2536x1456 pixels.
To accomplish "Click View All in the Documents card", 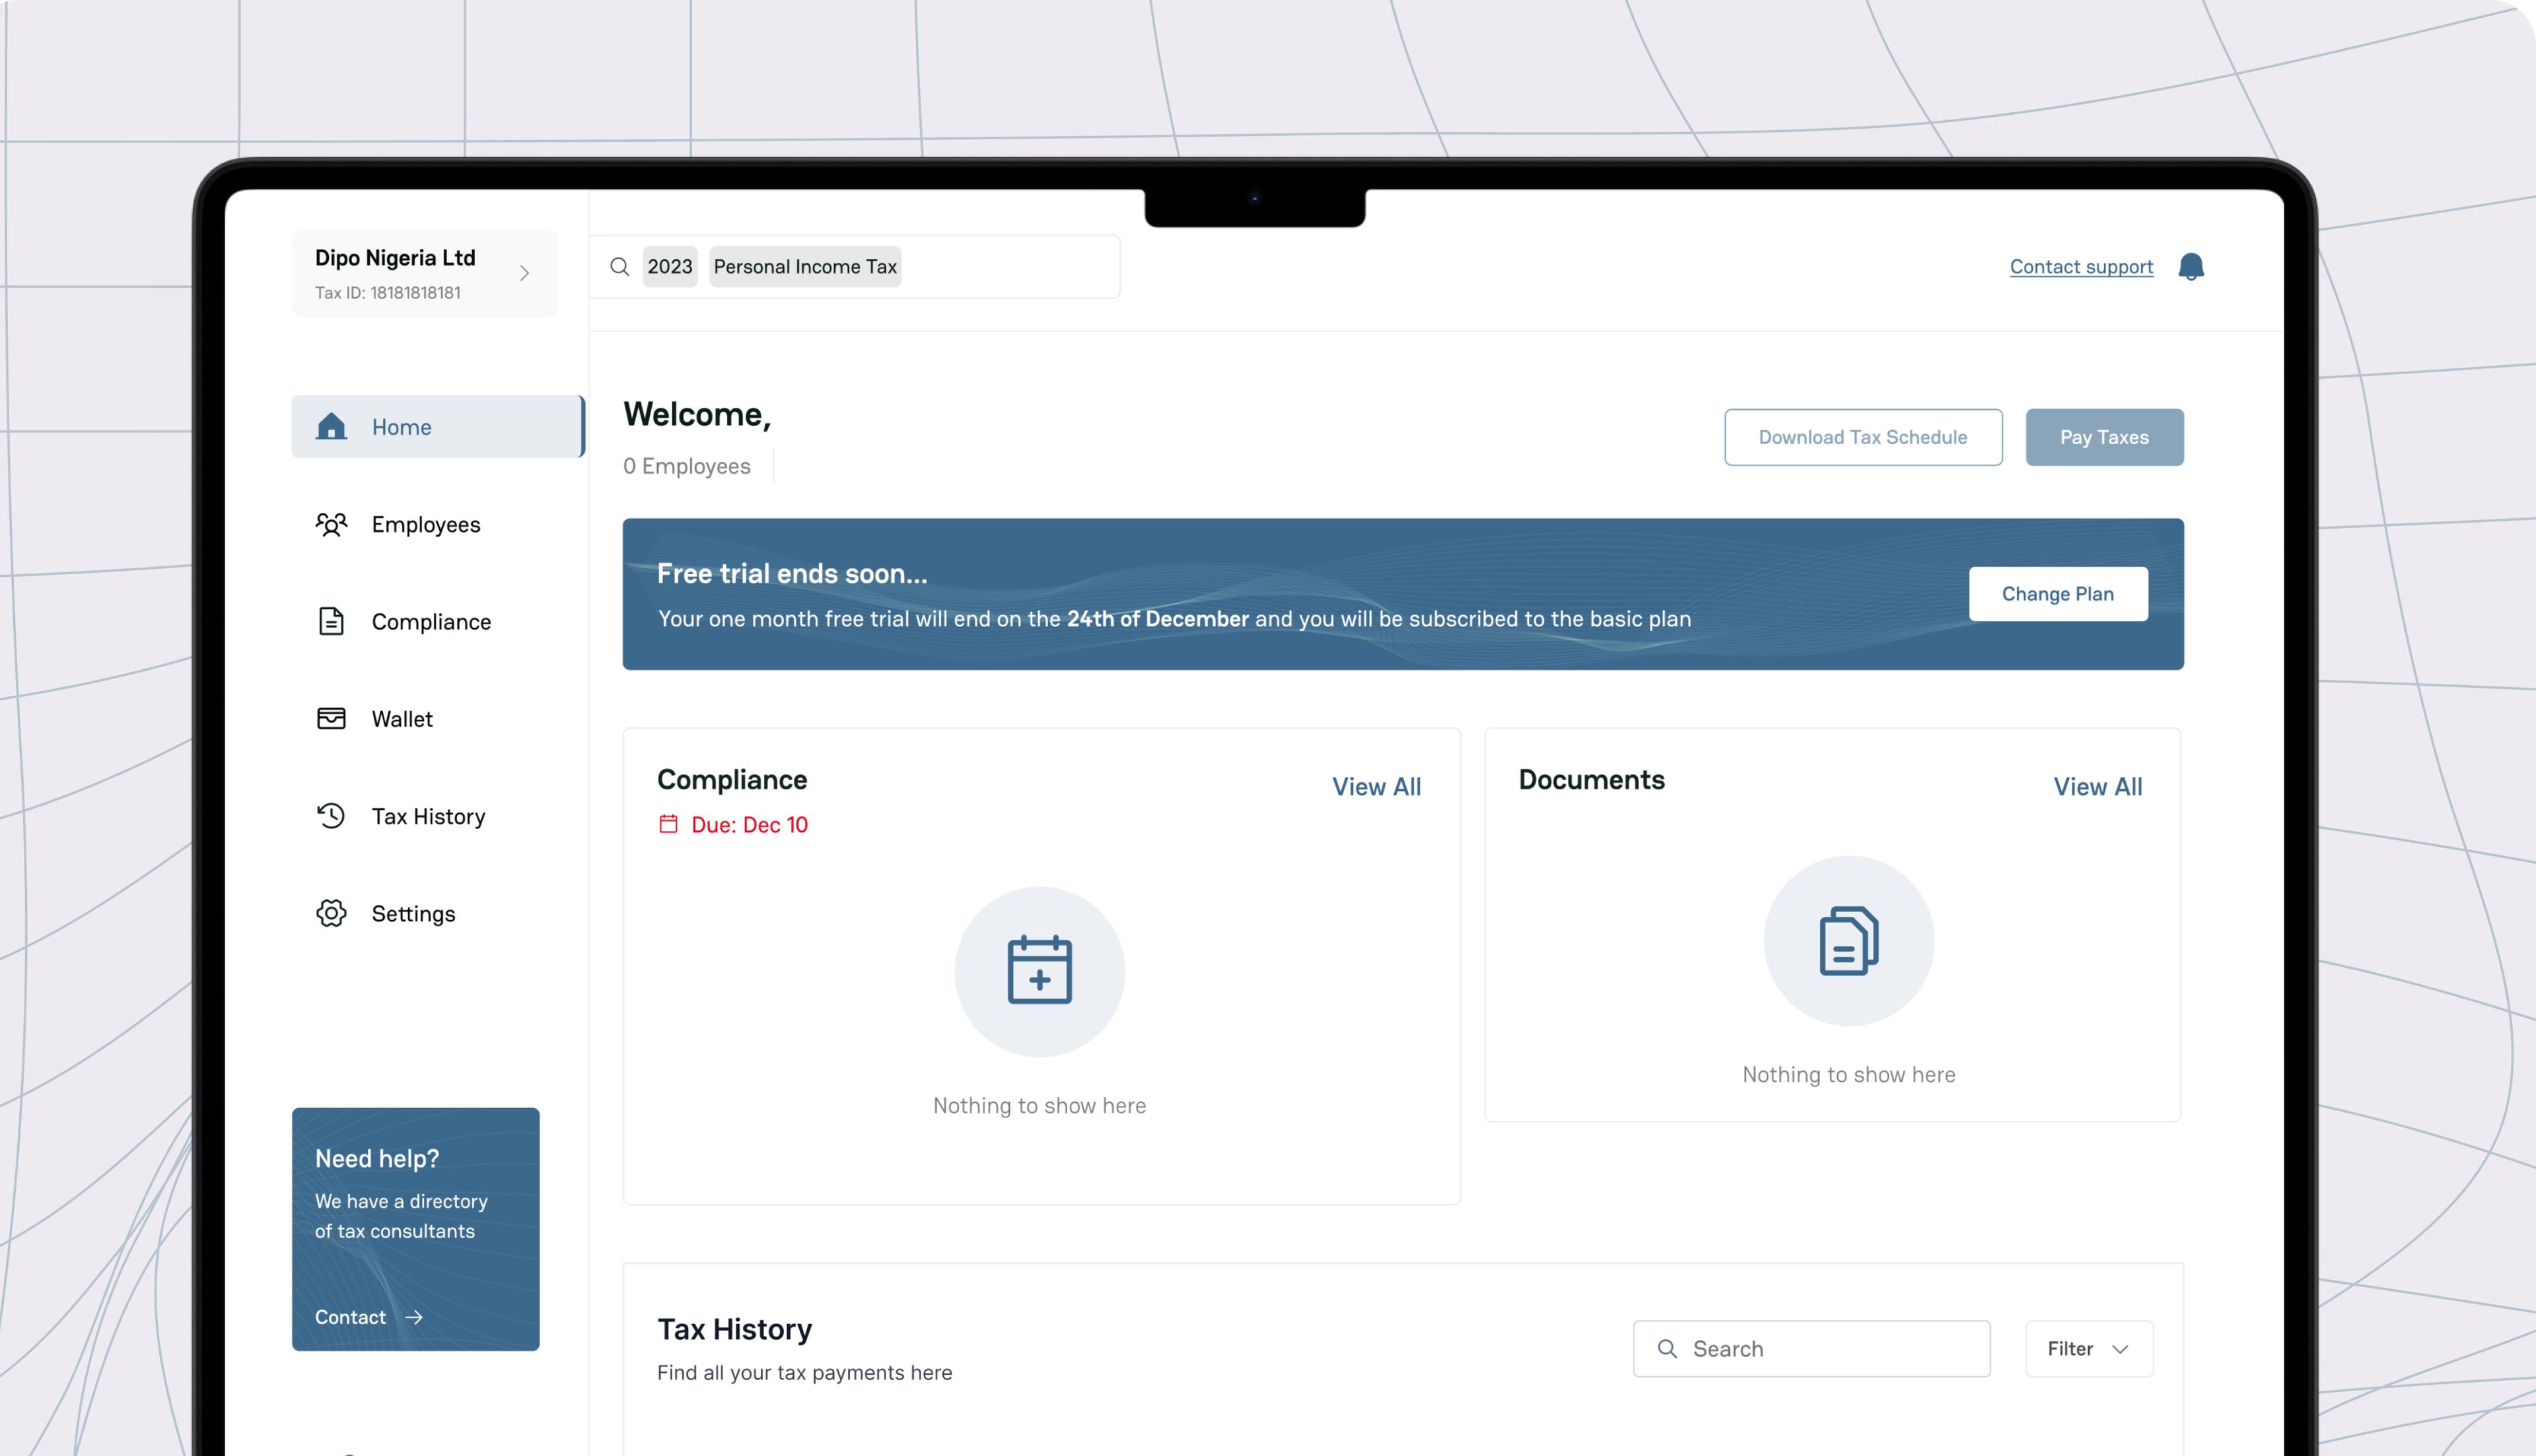I will (2098, 787).
